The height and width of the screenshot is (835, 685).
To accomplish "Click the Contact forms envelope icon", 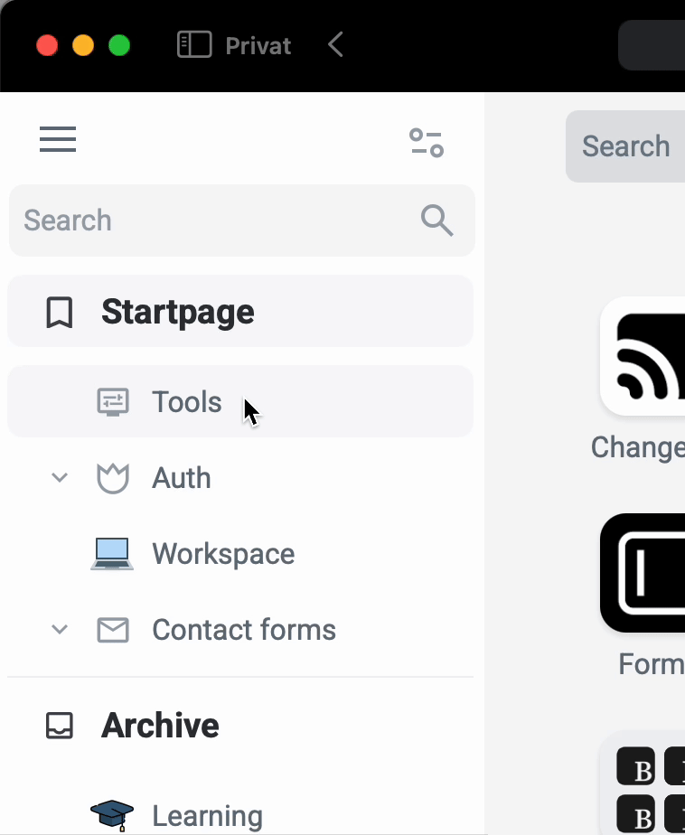I will click(113, 630).
